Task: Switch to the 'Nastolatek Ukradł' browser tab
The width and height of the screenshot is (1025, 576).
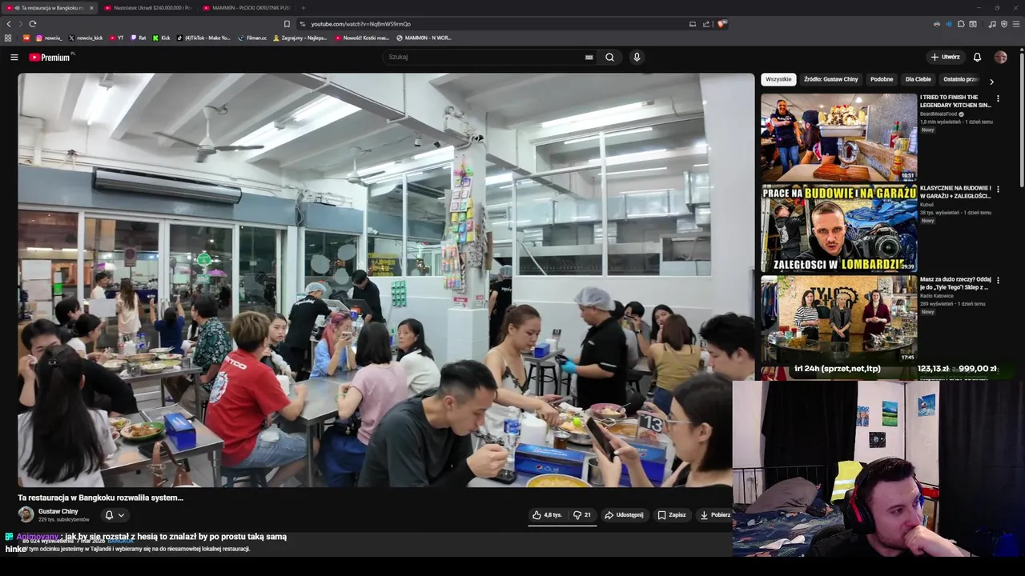Action: [x=148, y=8]
